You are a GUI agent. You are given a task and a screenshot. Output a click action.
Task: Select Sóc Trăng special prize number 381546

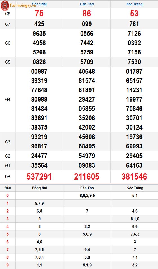tap(134, 176)
